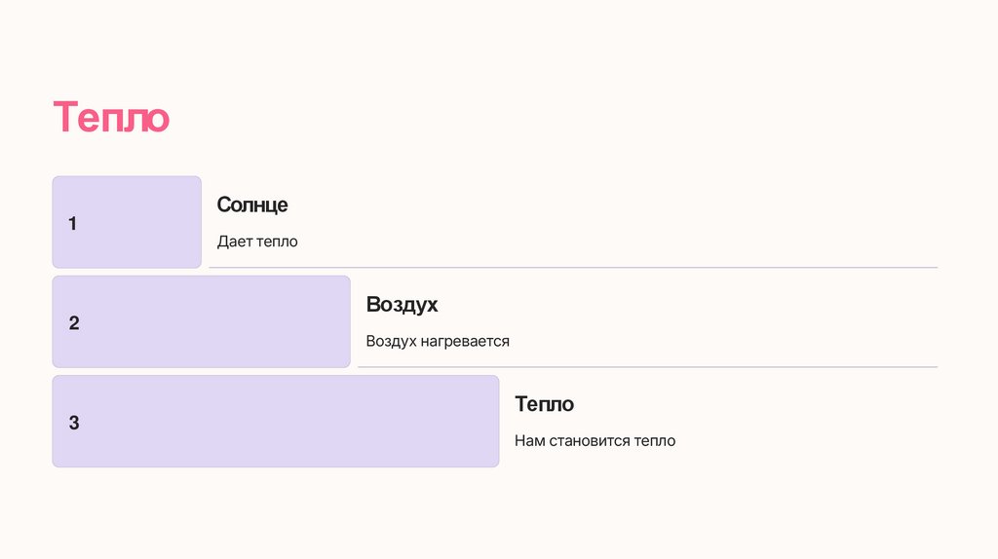Click the "Нам становится тепло" description text

[595, 441]
